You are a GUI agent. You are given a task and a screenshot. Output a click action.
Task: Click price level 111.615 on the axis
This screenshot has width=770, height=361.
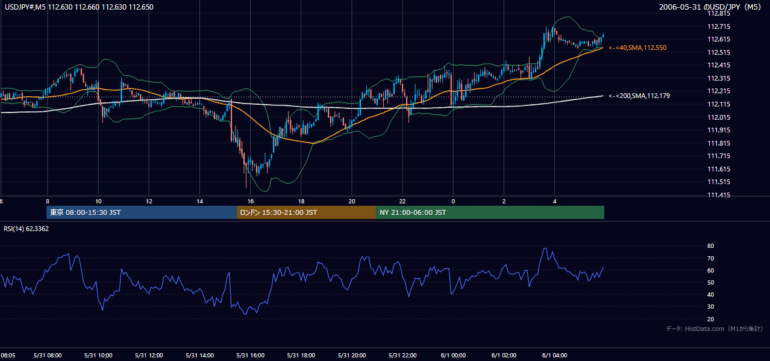point(718,169)
